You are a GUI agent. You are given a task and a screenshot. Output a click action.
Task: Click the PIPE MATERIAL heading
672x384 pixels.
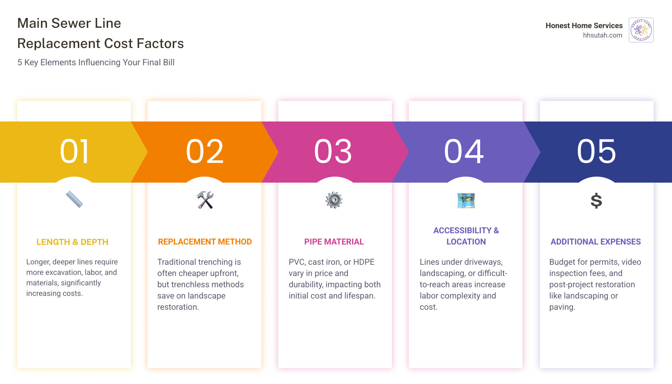click(x=334, y=241)
